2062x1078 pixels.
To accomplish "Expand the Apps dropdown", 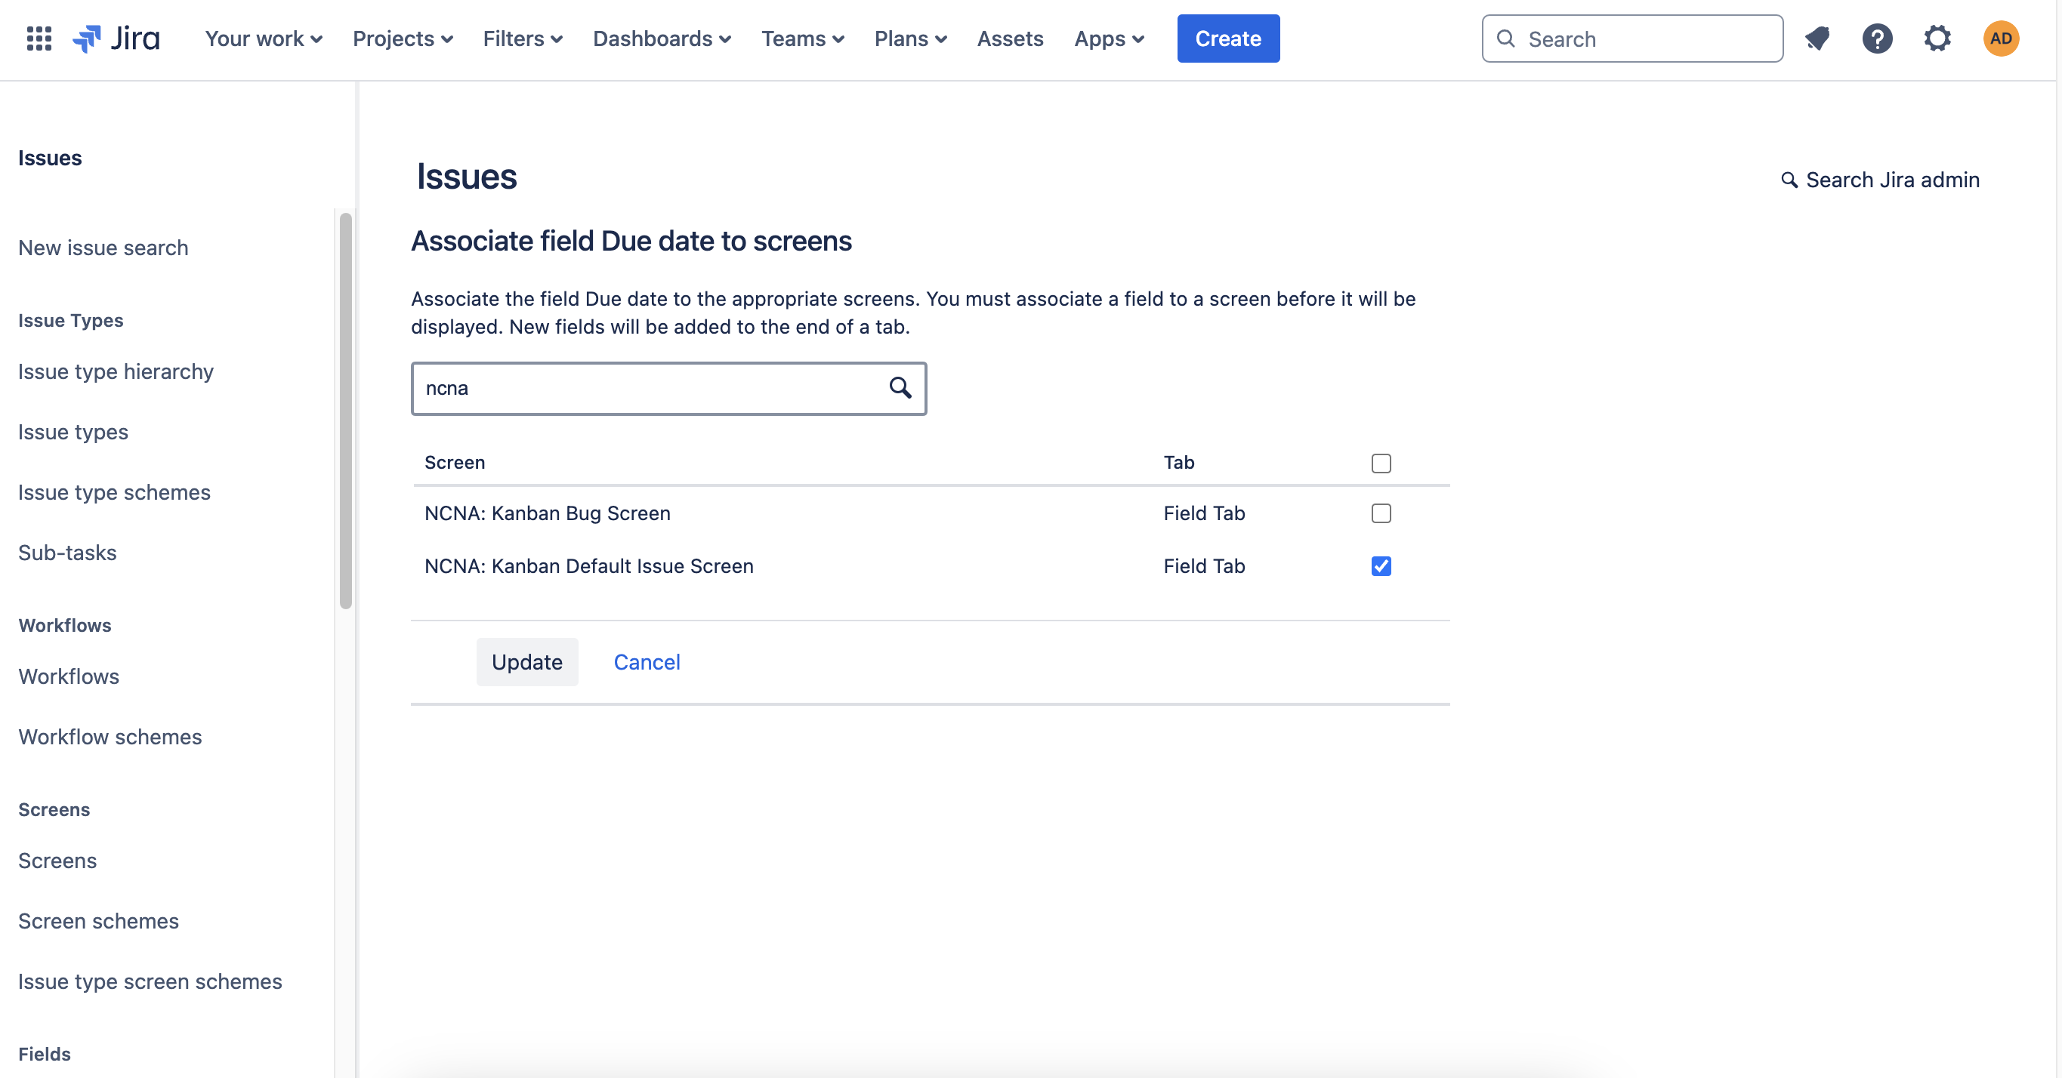I will pyautogui.click(x=1109, y=38).
